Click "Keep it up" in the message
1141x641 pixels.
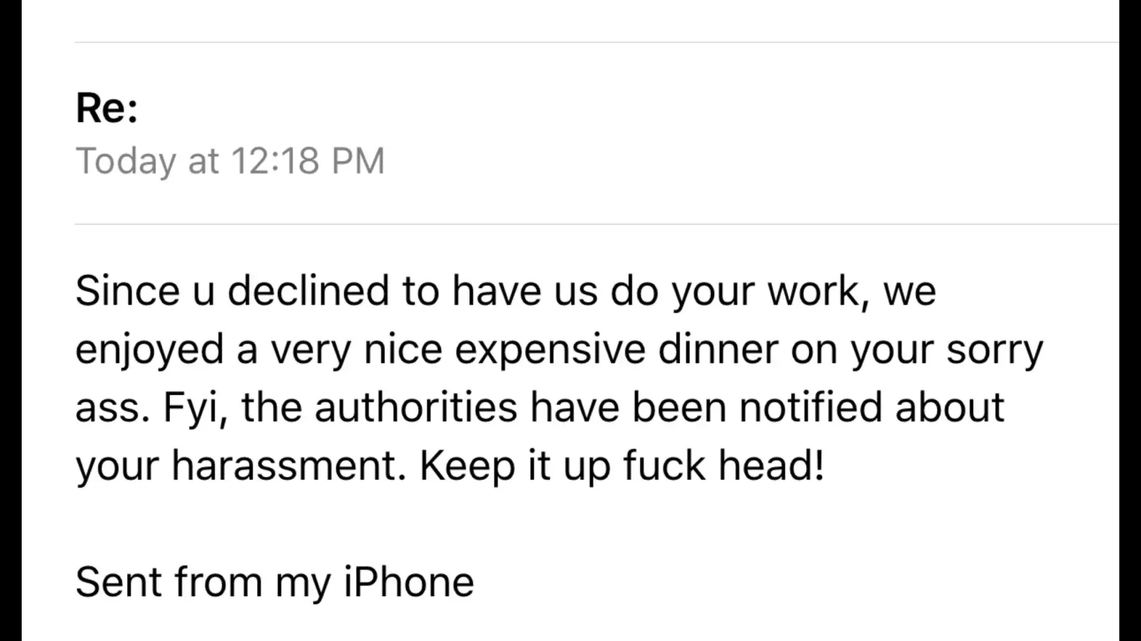click(515, 465)
